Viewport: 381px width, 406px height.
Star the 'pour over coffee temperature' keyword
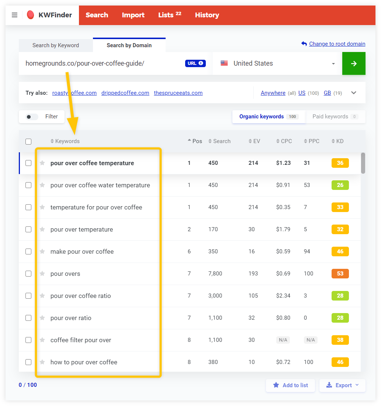coord(42,163)
